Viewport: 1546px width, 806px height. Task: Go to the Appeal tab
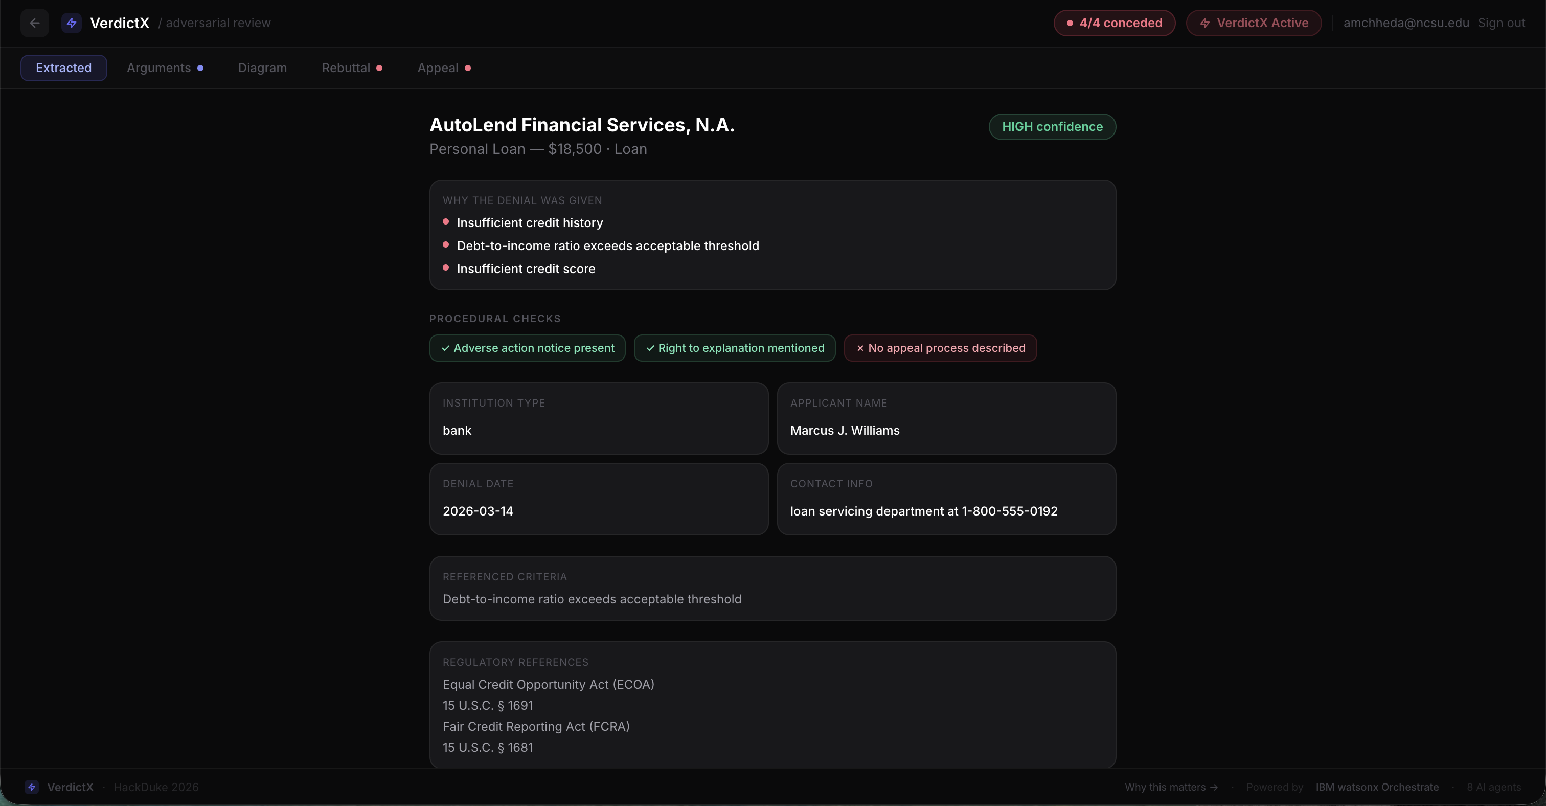click(x=438, y=68)
